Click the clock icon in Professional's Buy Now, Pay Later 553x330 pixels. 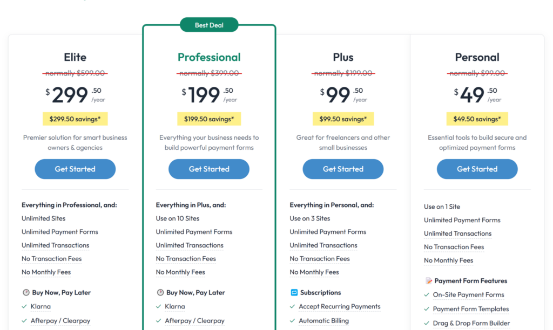pyautogui.click(x=160, y=293)
